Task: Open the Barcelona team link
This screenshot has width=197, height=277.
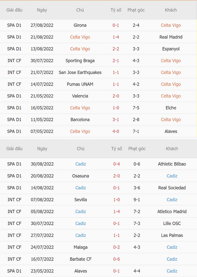Action: point(80,120)
